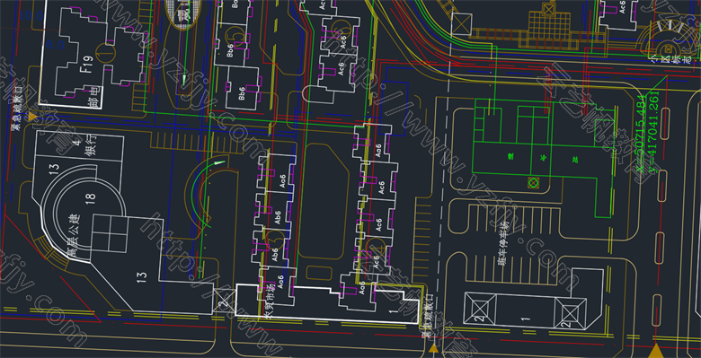Select the 邮电 text label
This screenshot has width=701, height=358.
pyautogui.click(x=93, y=98)
